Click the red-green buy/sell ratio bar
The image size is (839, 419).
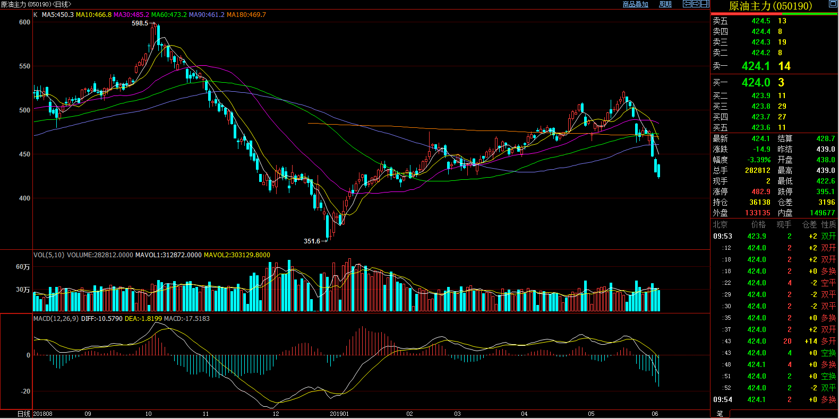pos(774,14)
